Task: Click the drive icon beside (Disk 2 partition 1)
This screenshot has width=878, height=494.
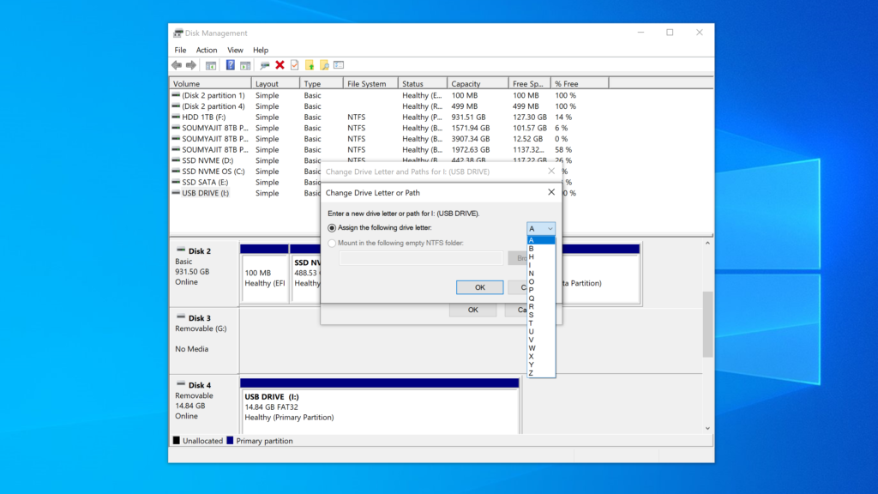Action: click(x=176, y=95)
